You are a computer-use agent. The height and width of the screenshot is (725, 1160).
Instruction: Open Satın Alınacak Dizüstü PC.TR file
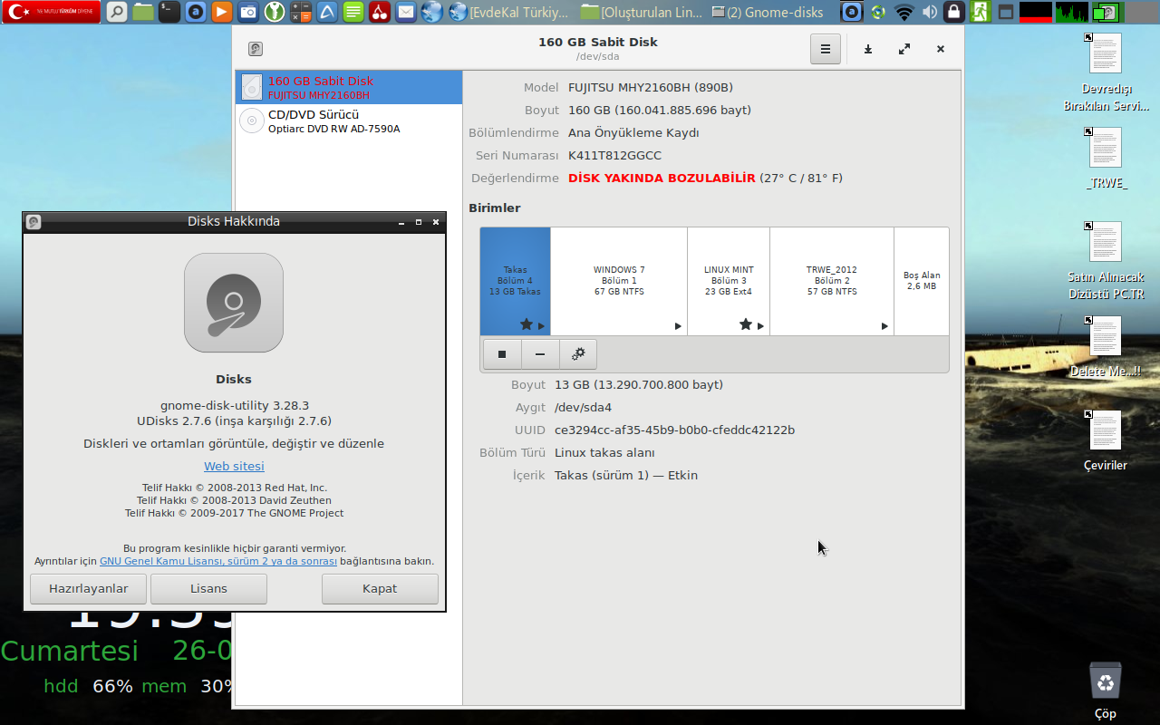click(x=1106, y=262)
